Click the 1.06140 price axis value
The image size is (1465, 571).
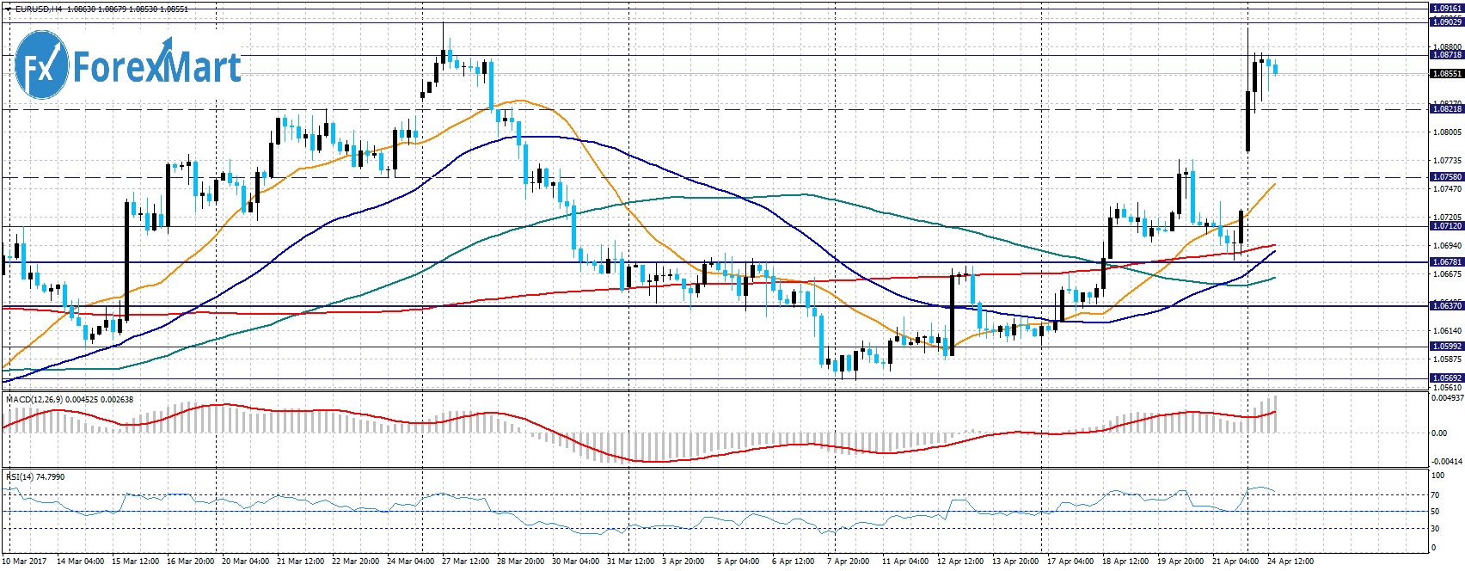click(x=1446, y=331)
